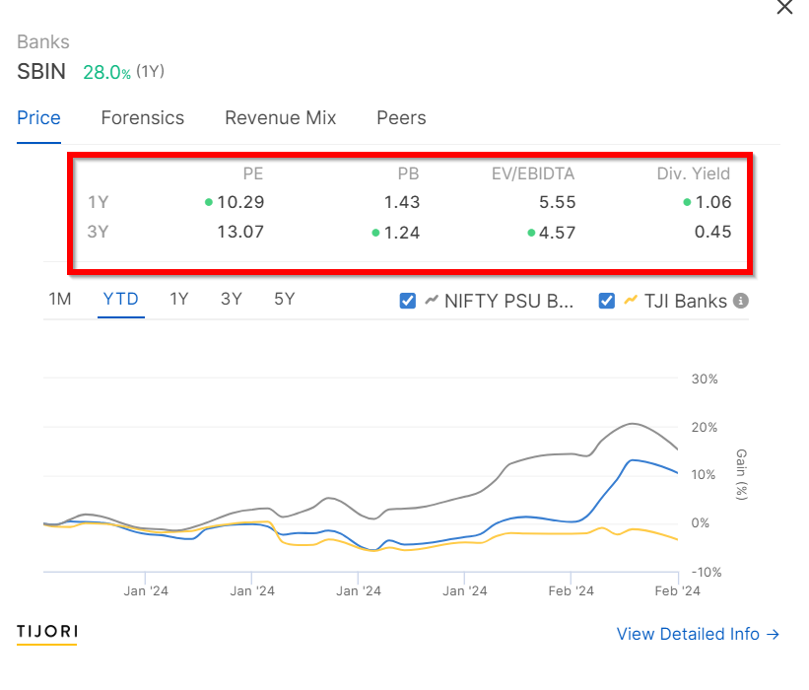
Task: Uncheck the NIFTY PSU Bank comparison checkbox
Action: tap(408, 301)
